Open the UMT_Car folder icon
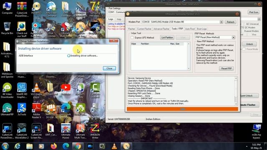Viewport: 267px width, 150px height. click(51, 130)
